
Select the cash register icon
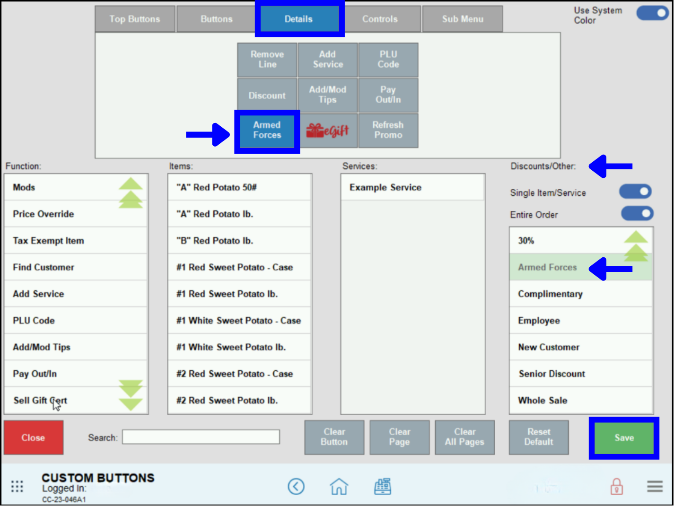(x=382, y=486)
